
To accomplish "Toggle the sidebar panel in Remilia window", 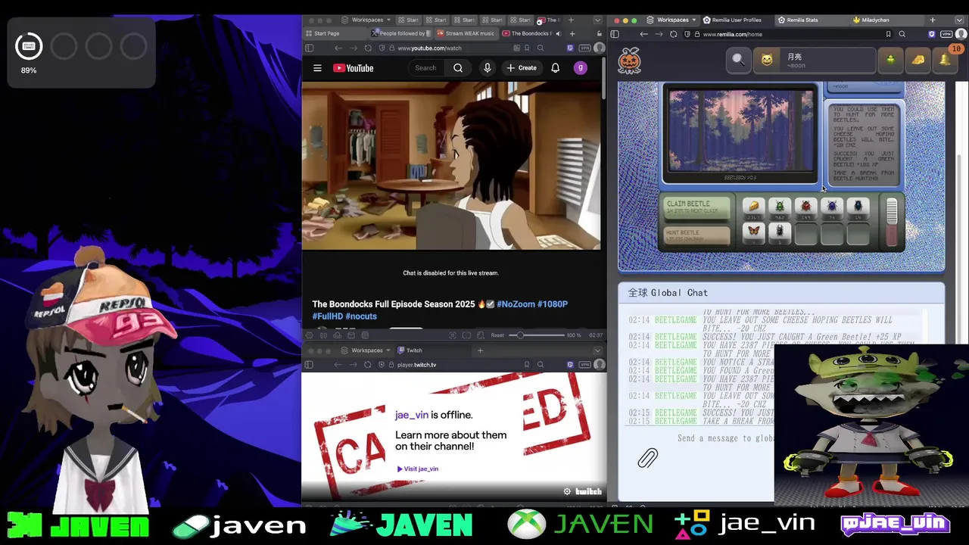I will click(615, 34).
